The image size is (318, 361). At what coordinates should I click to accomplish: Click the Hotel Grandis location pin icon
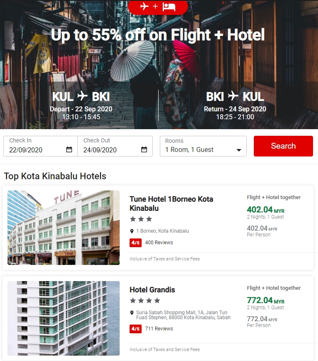[132, 313]
